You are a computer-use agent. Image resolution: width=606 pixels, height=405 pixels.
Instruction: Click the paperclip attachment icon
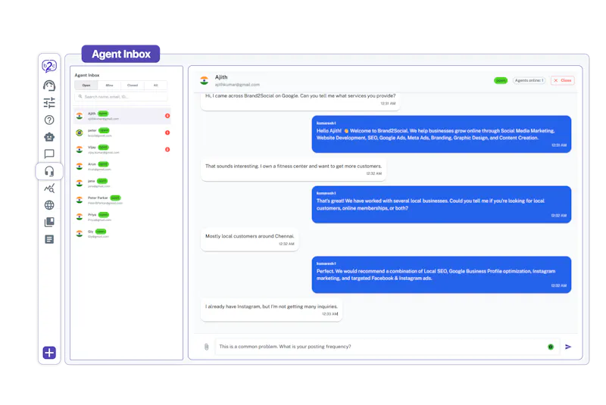(206, 347)
